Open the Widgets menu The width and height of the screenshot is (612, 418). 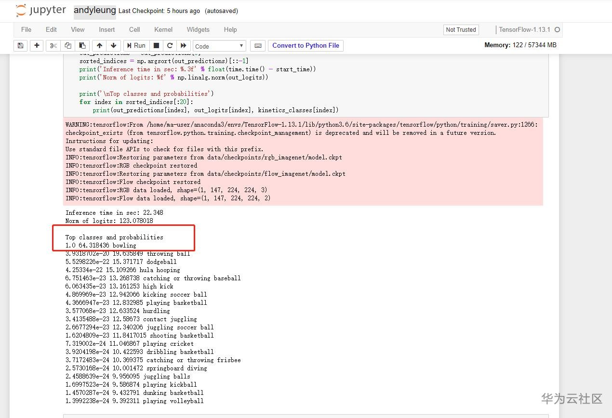click(198, 29)
